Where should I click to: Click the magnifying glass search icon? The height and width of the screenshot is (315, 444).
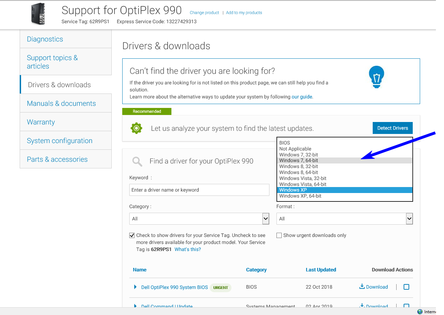[137, 162]
